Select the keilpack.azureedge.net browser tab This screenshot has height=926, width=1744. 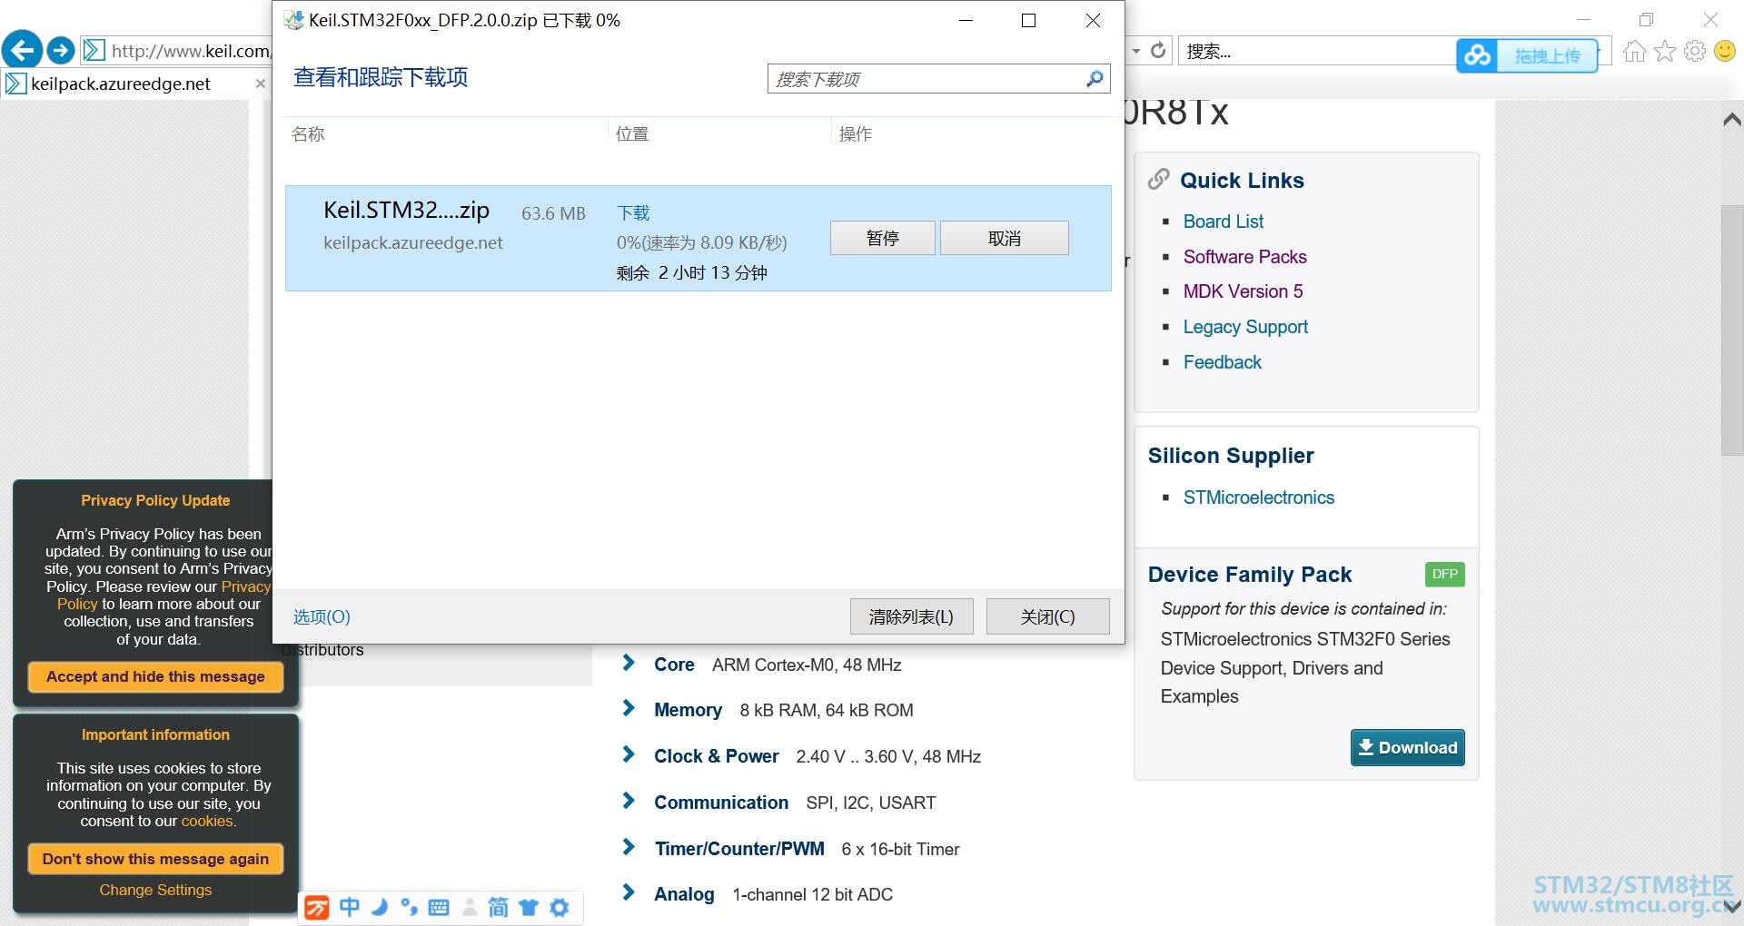pos(135,84)
